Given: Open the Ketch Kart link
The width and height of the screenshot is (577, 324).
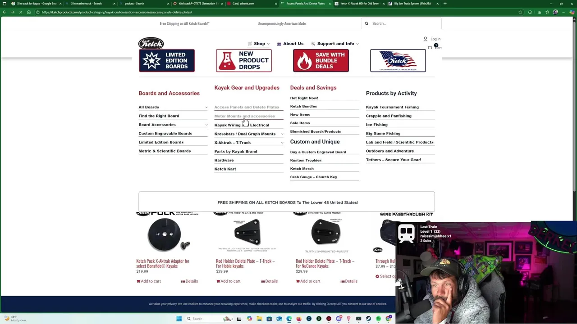Looking at the screenshot, I should 225,169.
